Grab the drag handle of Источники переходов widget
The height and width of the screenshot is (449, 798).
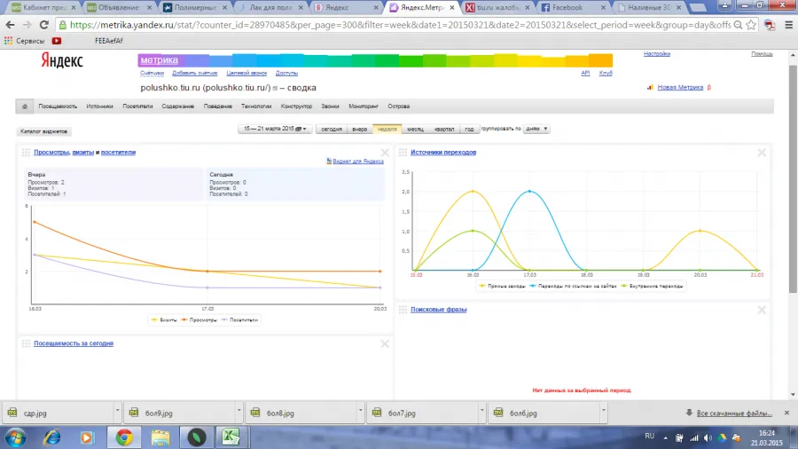point(403,153)
